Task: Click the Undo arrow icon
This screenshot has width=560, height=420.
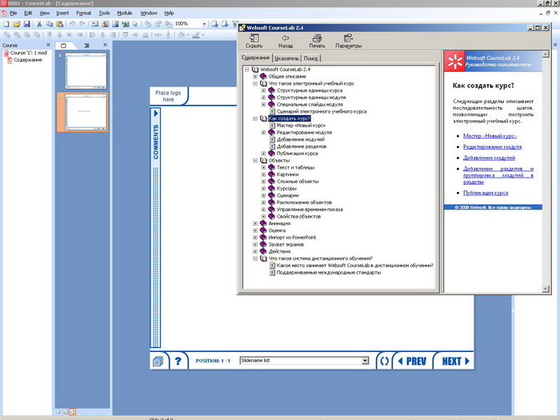Action: coord(72,24)
